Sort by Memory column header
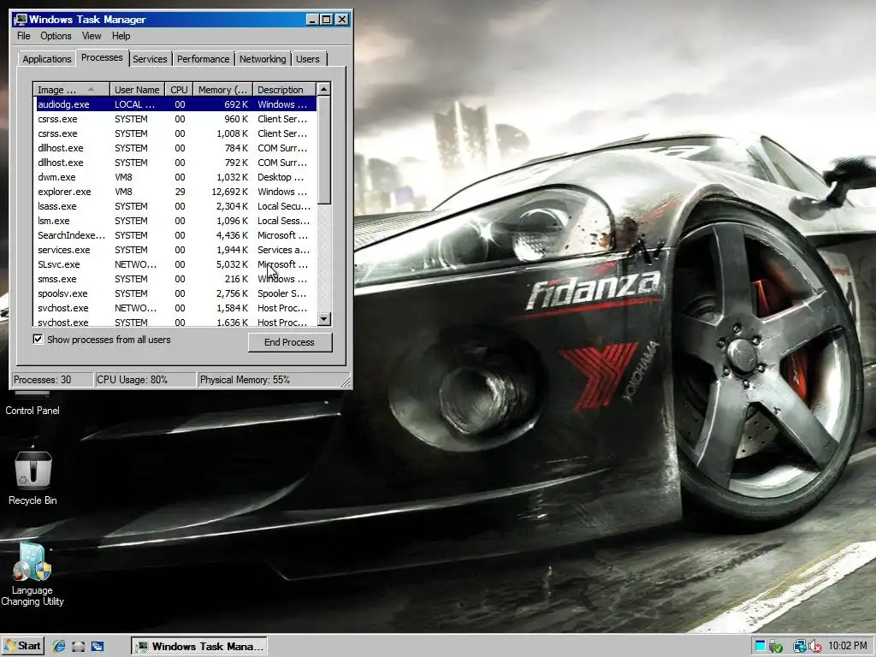This screenshot has height=657, width=876. pos(223,89)
